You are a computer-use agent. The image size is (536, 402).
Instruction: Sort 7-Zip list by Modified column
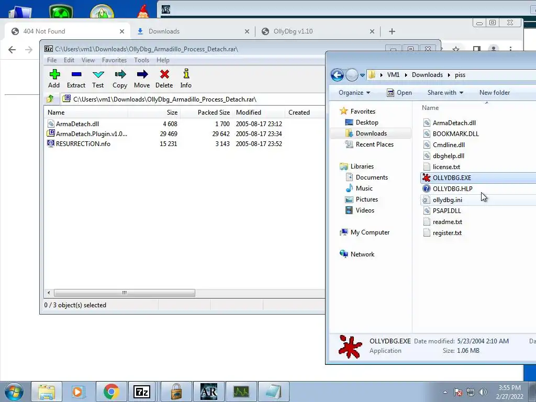(x=259, y=113)
